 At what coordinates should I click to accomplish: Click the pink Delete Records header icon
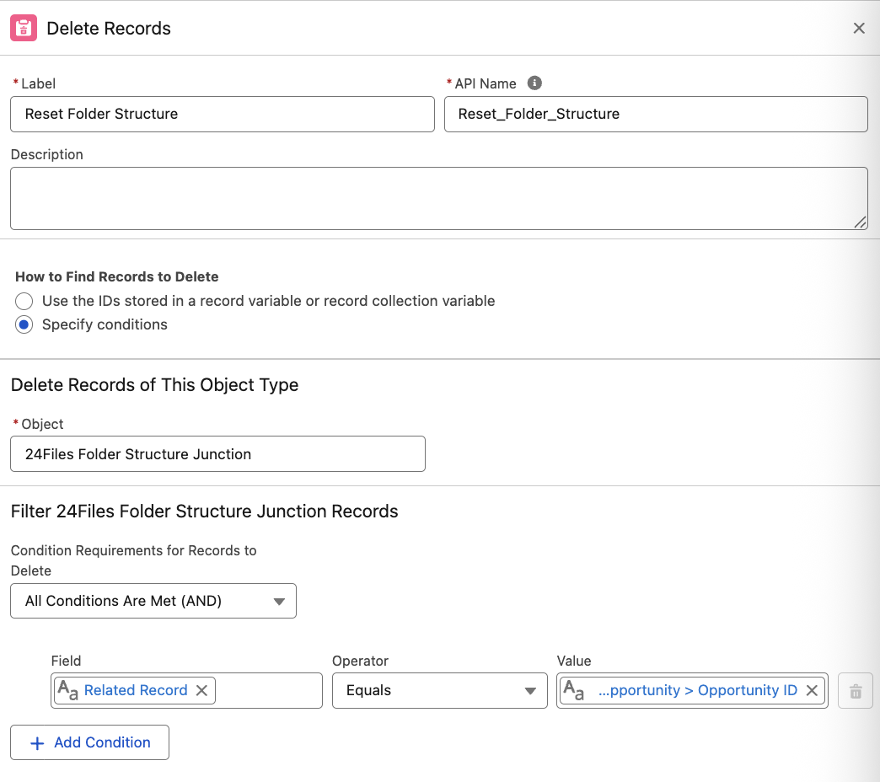pos(24,28)
